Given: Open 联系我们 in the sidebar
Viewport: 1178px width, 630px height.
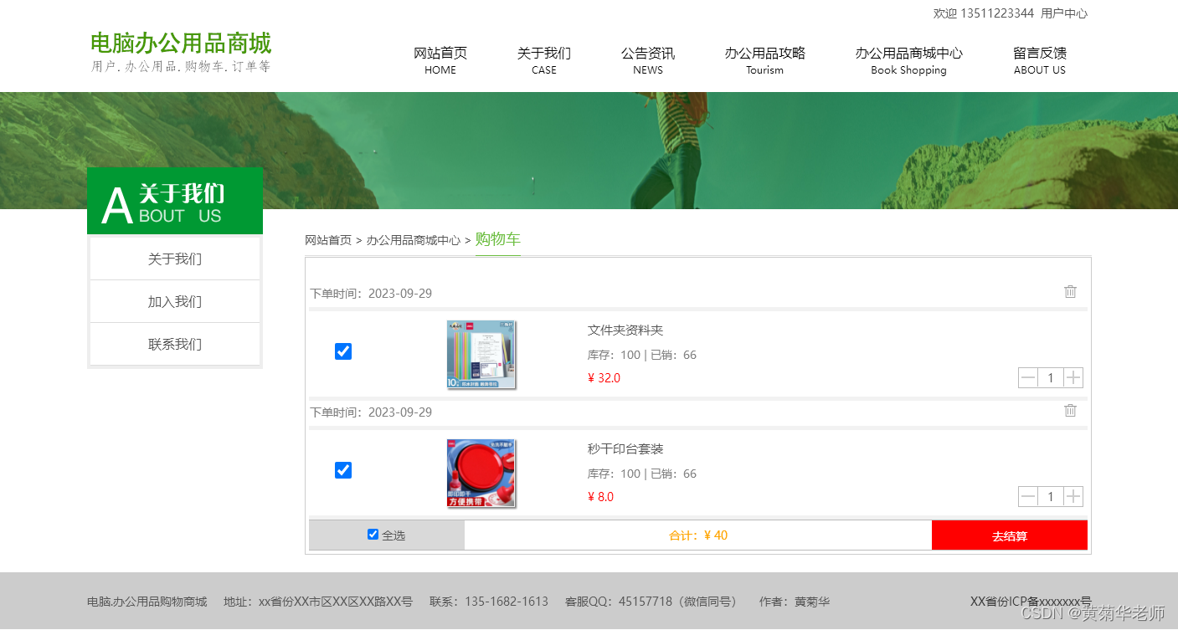Looking at the screenshot, I should (x=175, y=344).
